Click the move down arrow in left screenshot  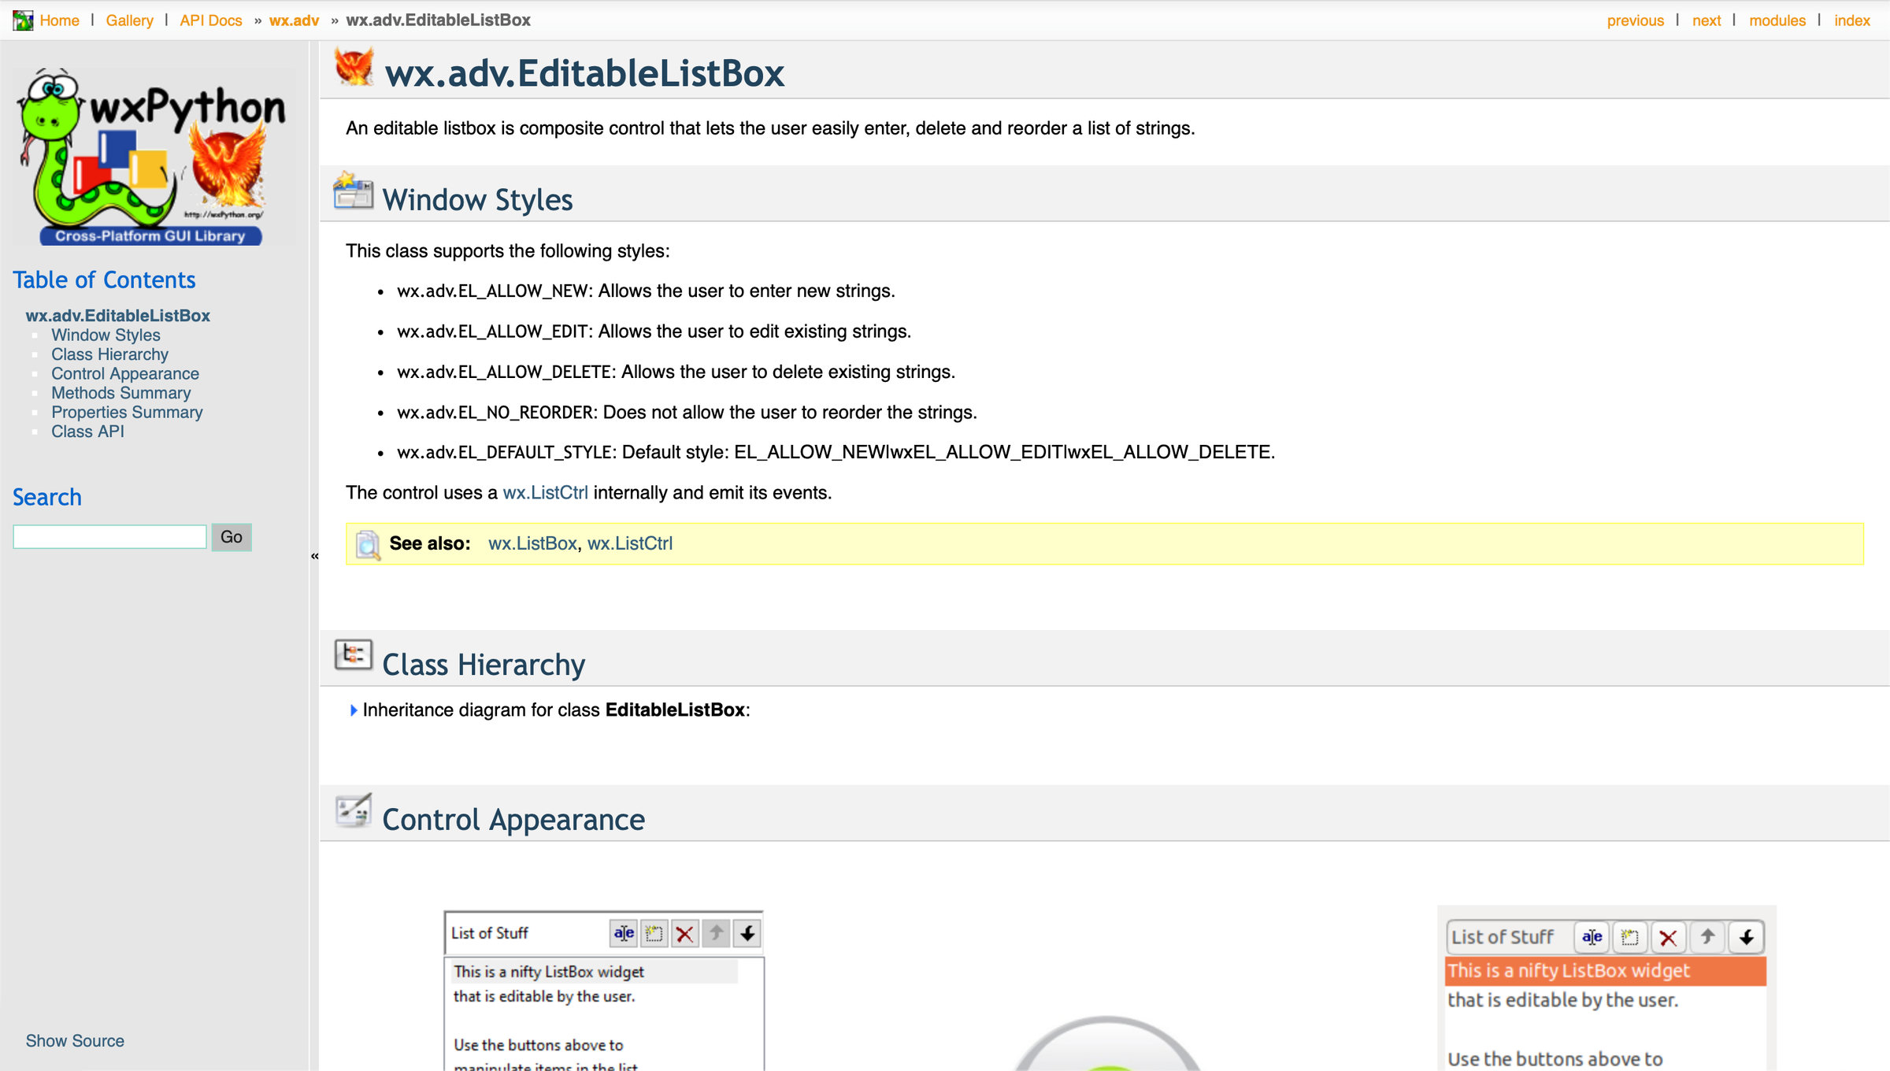(x=747, y=934)
